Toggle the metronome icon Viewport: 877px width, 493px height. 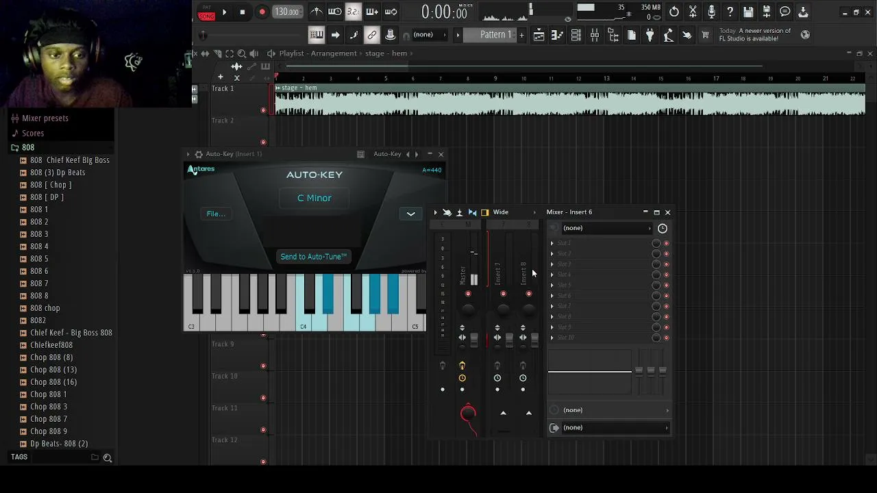[x=317, y=12]
